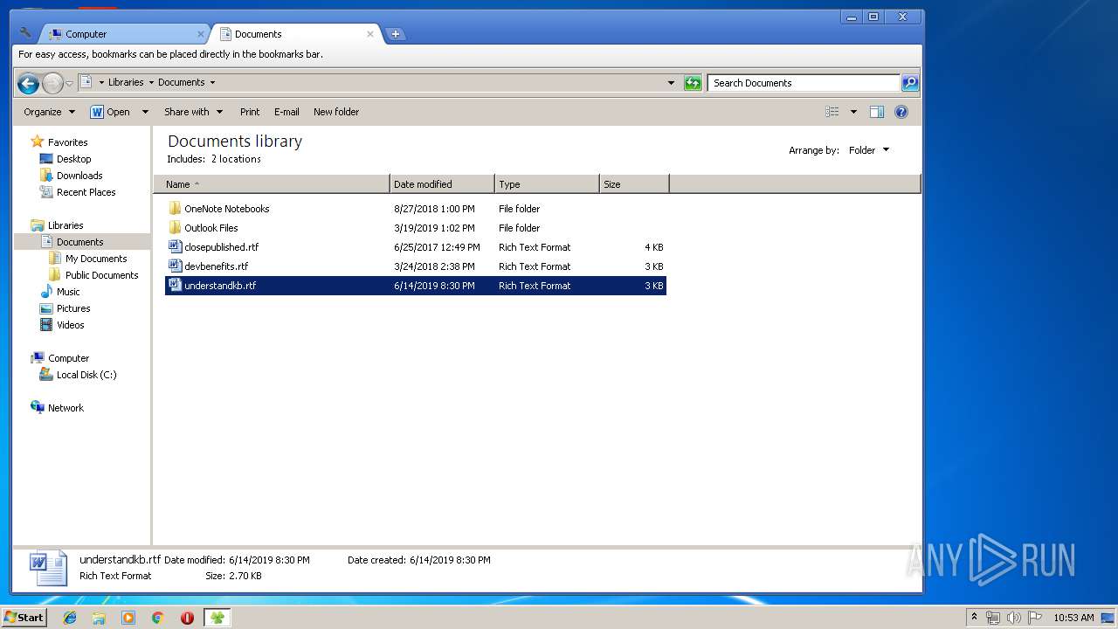Expand the Open button dropdown arrow

(x=145, y=112)
